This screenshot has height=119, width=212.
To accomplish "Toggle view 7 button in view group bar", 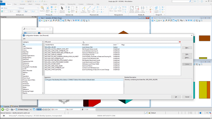I will click(48, 110).
